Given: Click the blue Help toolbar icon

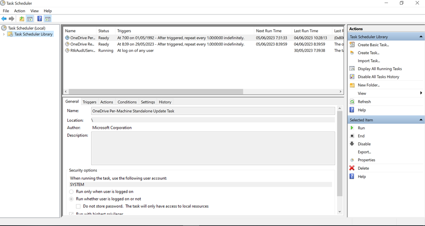Looking at the screenshot, I should [40, 19].
